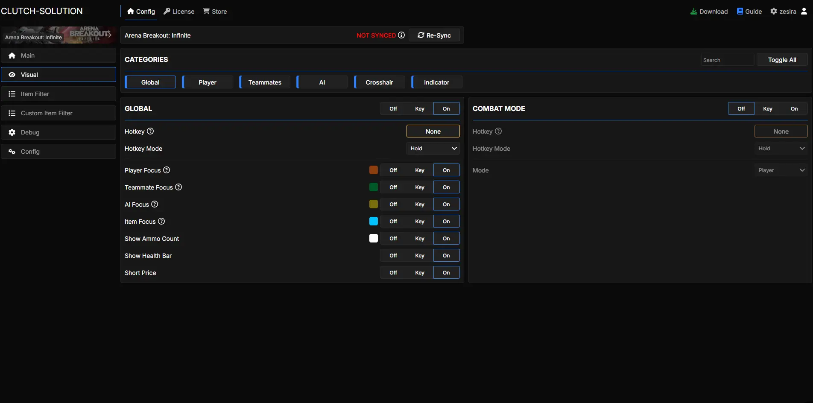
Task: Open the Mode dropdown showing Player
Action: pyautogui.click(x=781, y=170)
